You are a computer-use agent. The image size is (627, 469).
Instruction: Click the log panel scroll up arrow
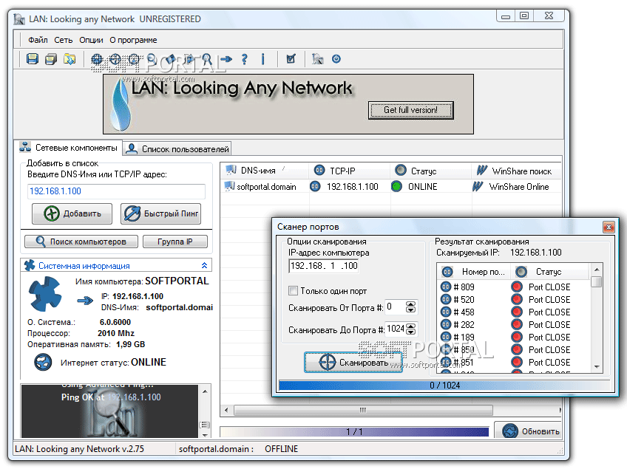click(x=205, y=391)
